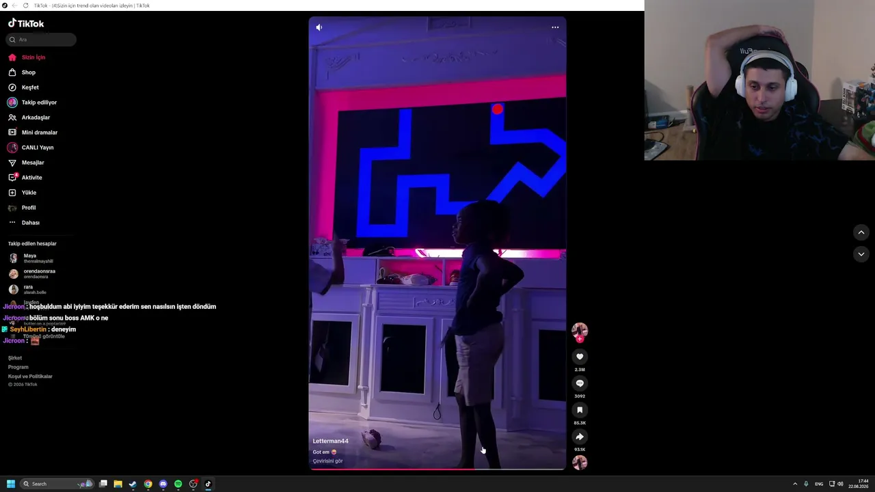
Task: Open OBS Studio from the taskbar
Action: [x=193, y=484]
